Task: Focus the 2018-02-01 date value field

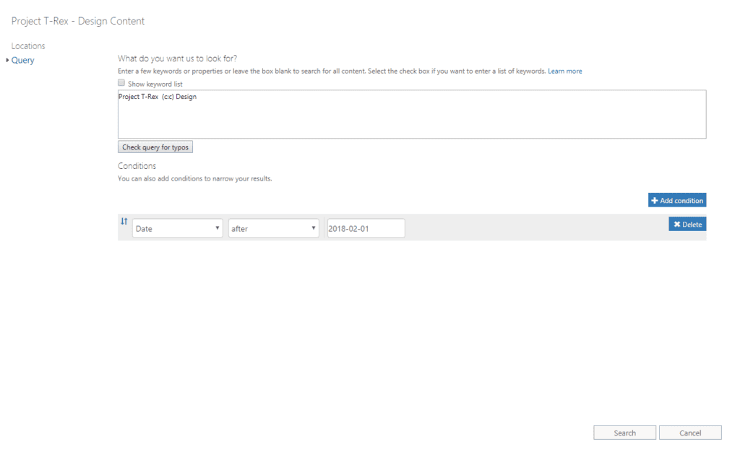Action: 366,228
